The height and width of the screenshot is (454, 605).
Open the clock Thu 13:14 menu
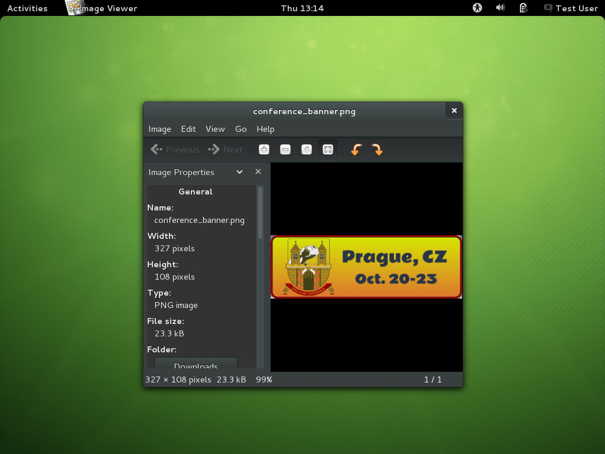click(x=302, y=8)
